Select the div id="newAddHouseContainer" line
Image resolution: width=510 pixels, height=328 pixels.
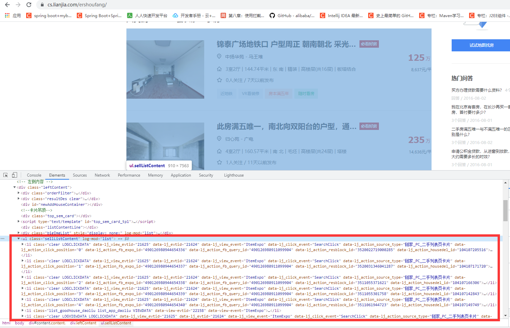[62, 204]
